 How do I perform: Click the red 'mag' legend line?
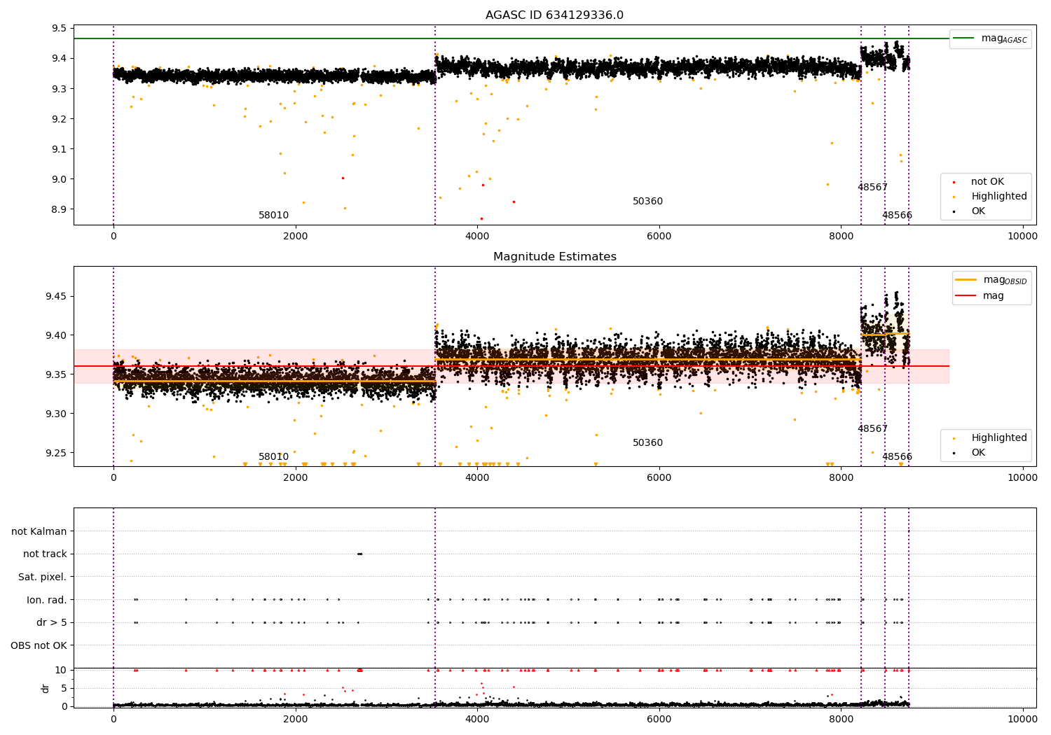pos(966,295)
